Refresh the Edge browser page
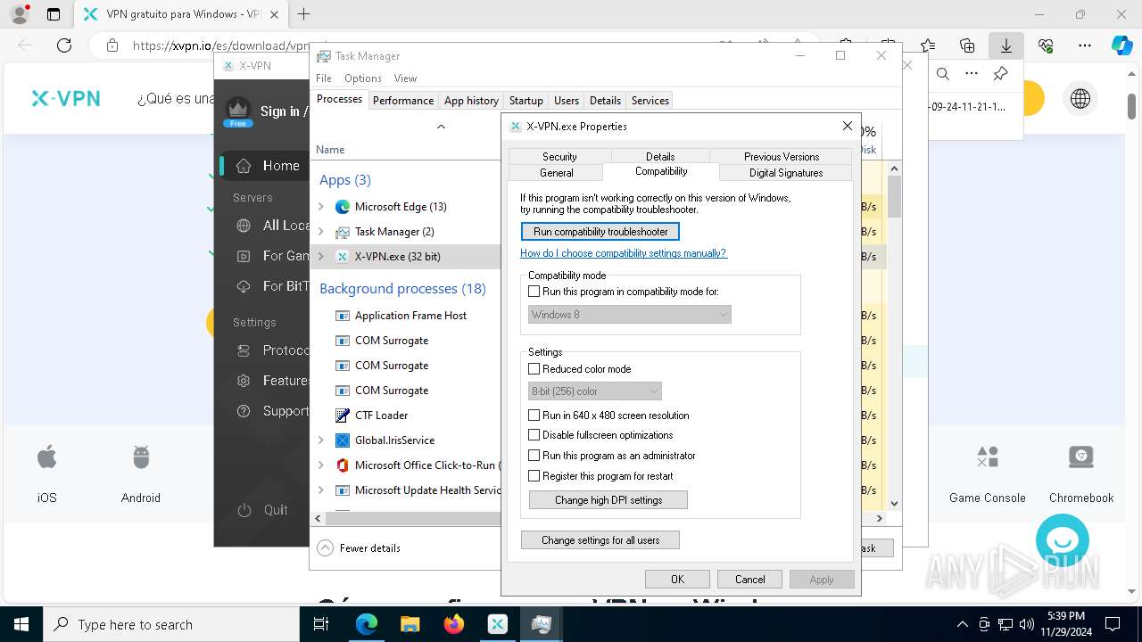The height and width of the screenshot is (642, 1142). (64, 45)
